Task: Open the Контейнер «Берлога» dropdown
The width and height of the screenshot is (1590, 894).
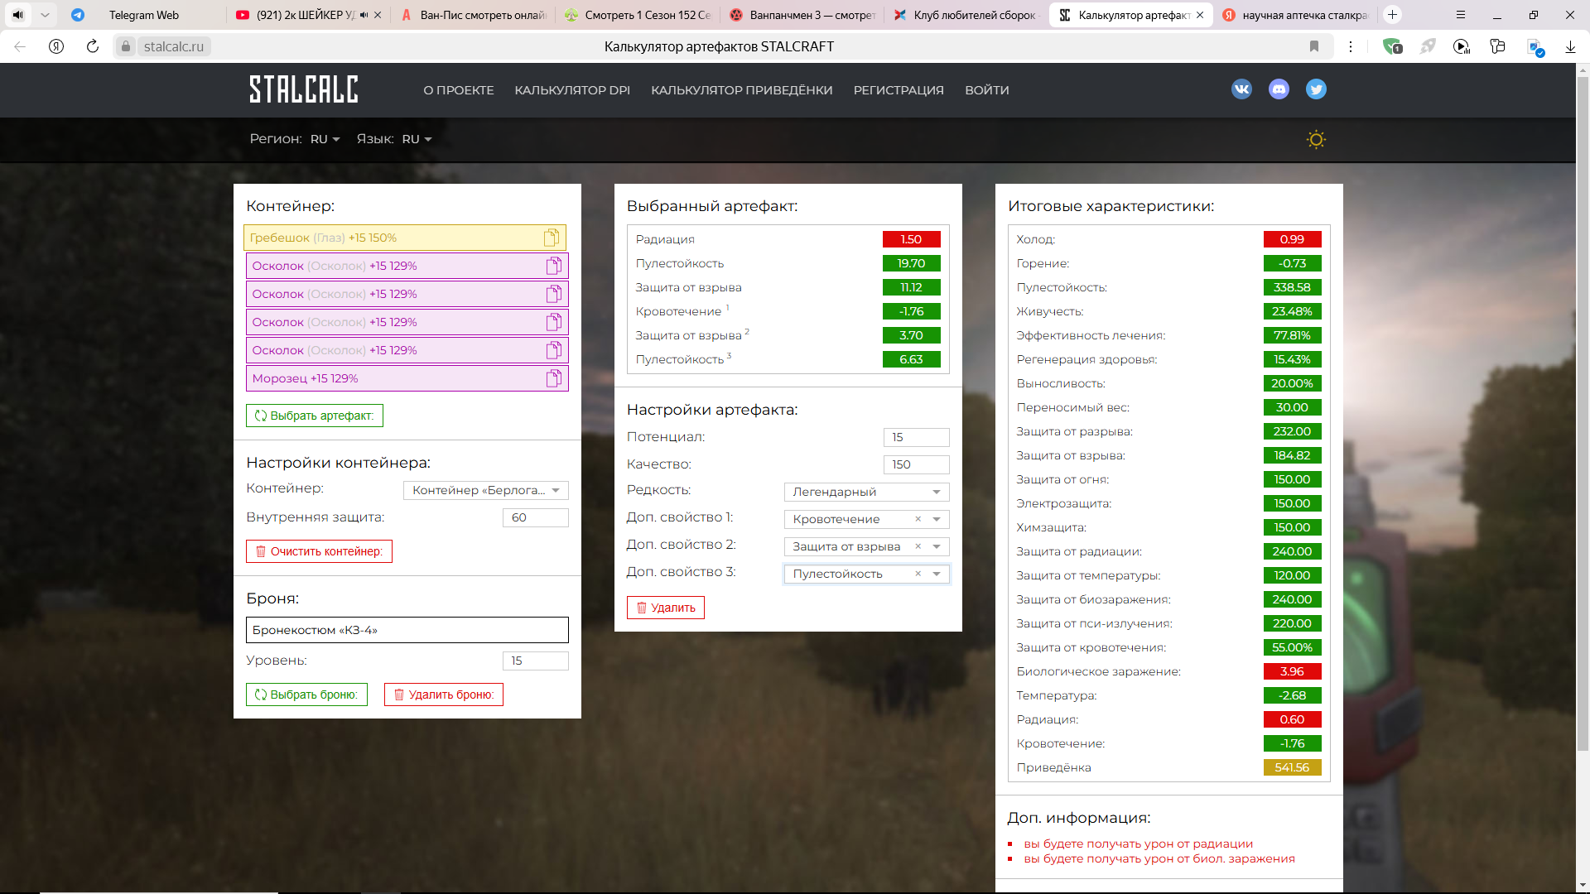Action: 486,490
